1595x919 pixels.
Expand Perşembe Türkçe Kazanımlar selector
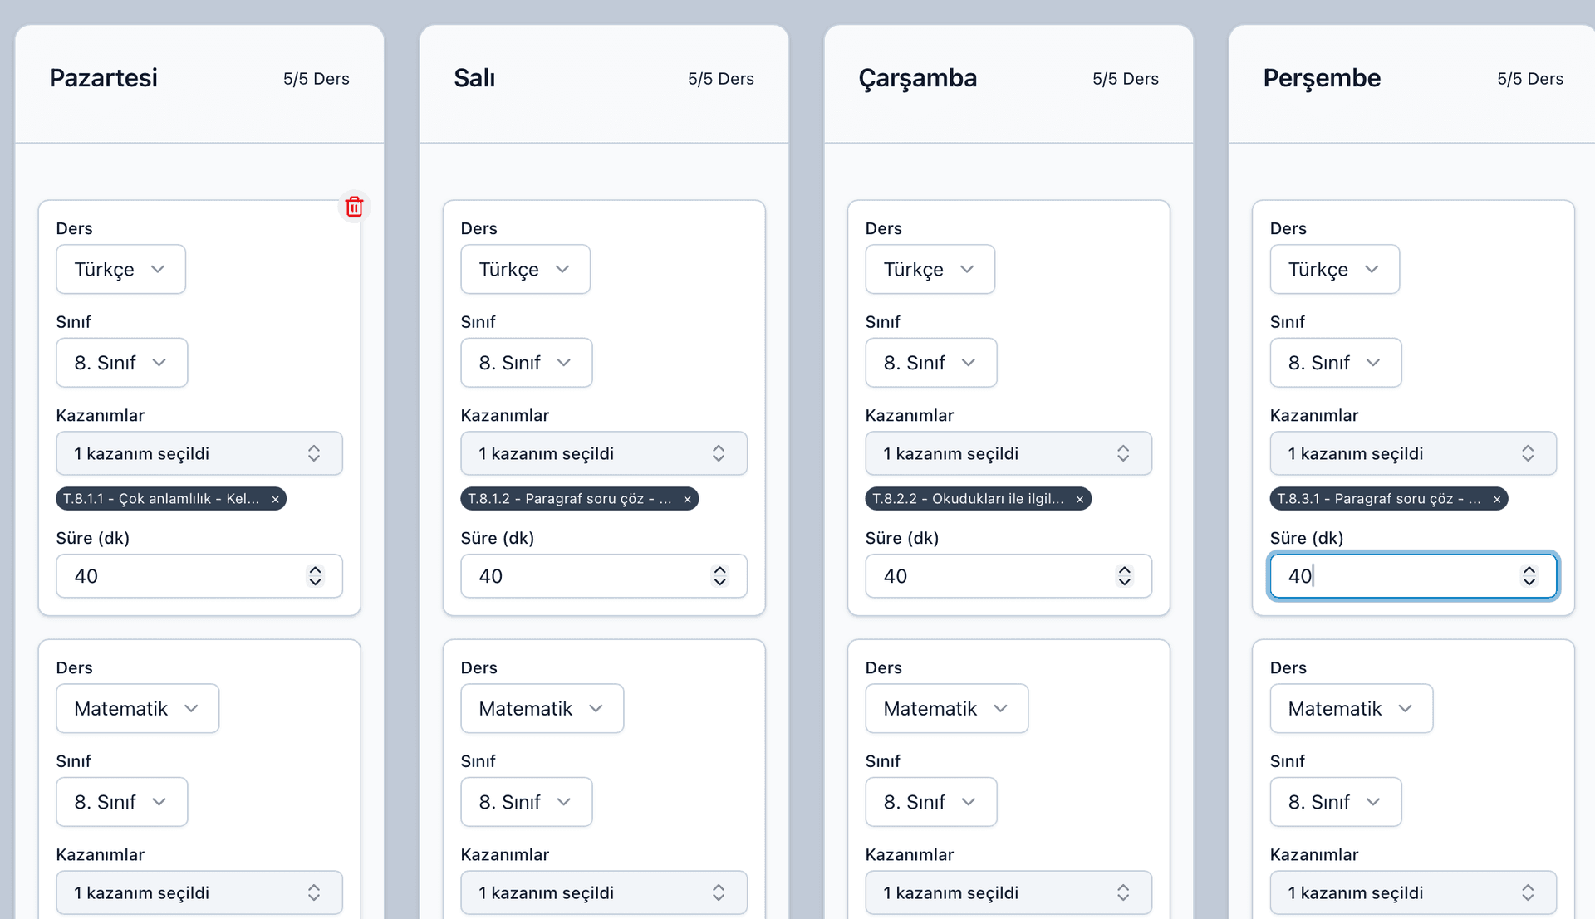pyautogui.click(x=1412, y=453)
